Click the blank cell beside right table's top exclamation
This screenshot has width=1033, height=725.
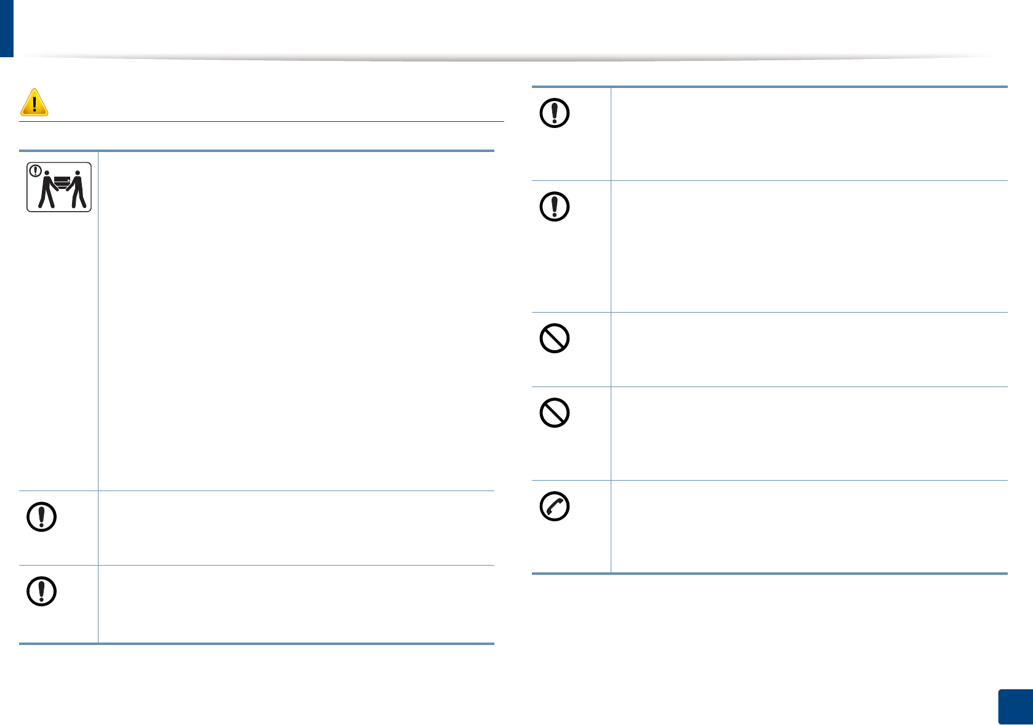[x=809, y=134]
